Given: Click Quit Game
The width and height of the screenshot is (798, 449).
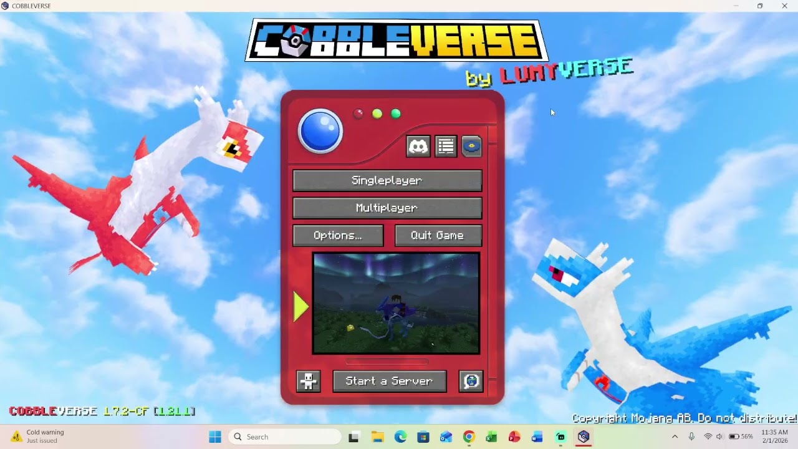Looking at the screenshot, I should pyautogui.click(x=438, y=236).
